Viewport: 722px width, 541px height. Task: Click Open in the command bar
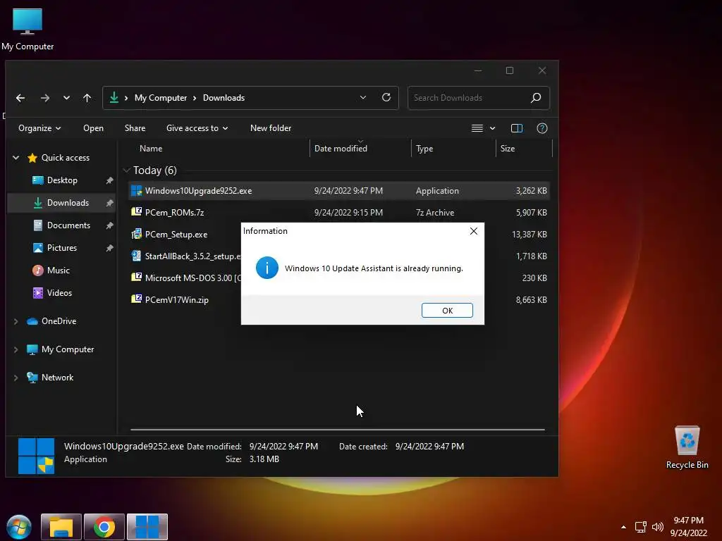pyautogui.click(x=93, y=128)
